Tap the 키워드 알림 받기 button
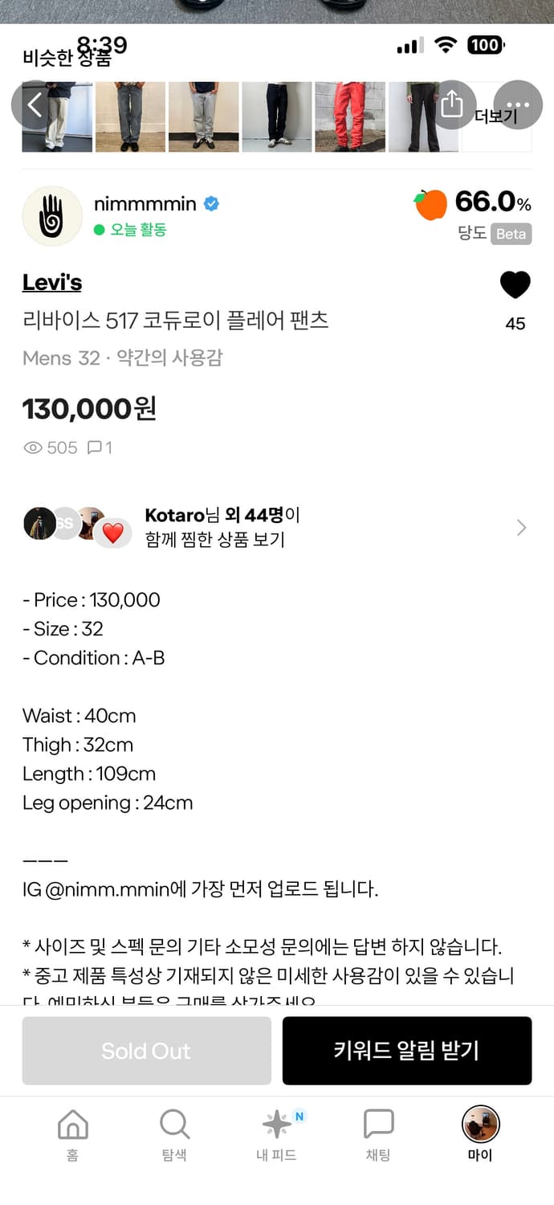Screen dimensions: 554x1205 click(407, 1050)
